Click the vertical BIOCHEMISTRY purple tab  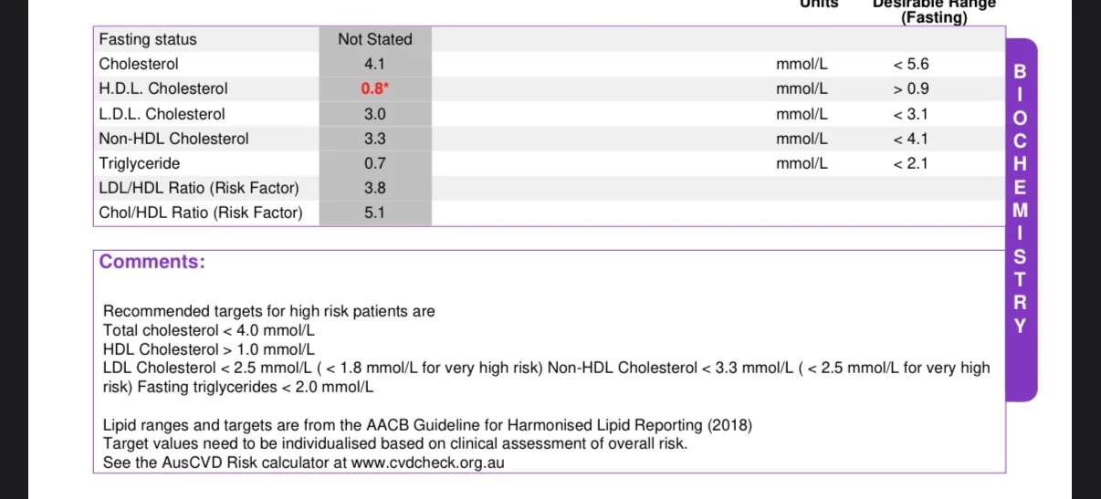click(x=1021, y=219)
